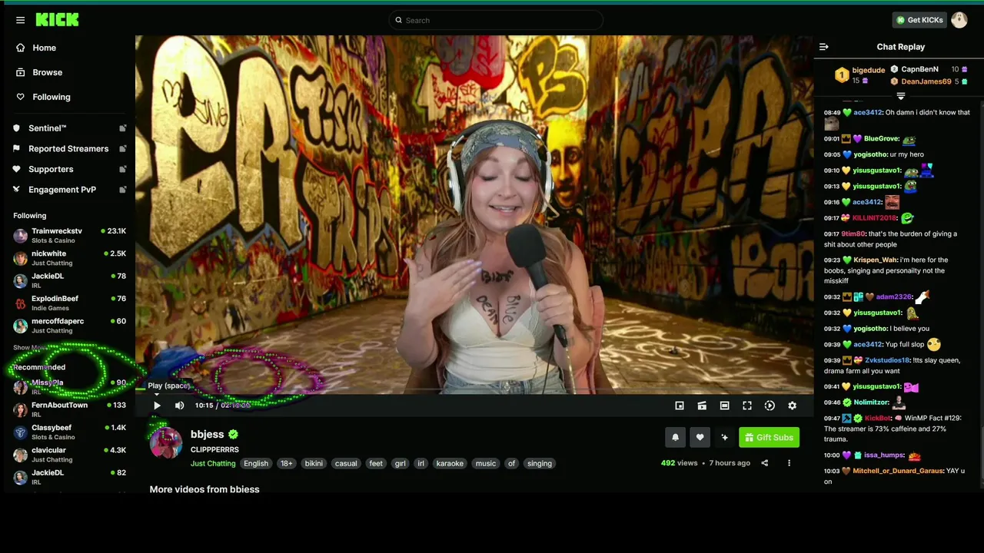Open Sentinel in sidebar
The width and height of the screenshot is (984, 553).
[x=48, y=128]
